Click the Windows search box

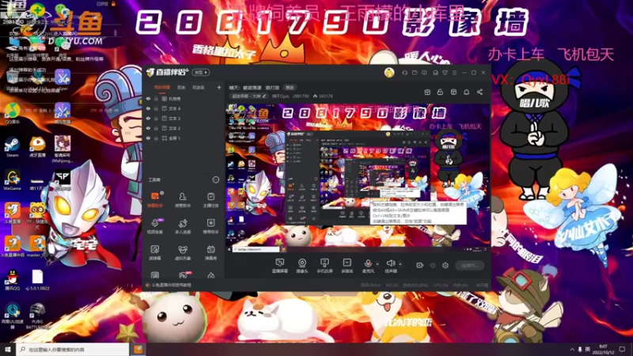pyautogui.click(x=73, y=349)
